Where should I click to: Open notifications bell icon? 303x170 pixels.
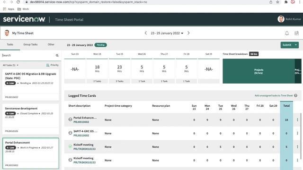287,33
